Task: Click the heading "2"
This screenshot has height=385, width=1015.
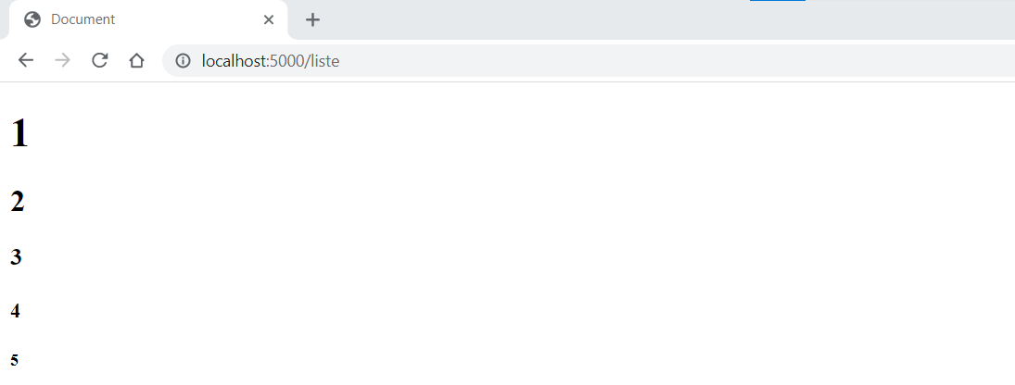Action: point(18,201)
